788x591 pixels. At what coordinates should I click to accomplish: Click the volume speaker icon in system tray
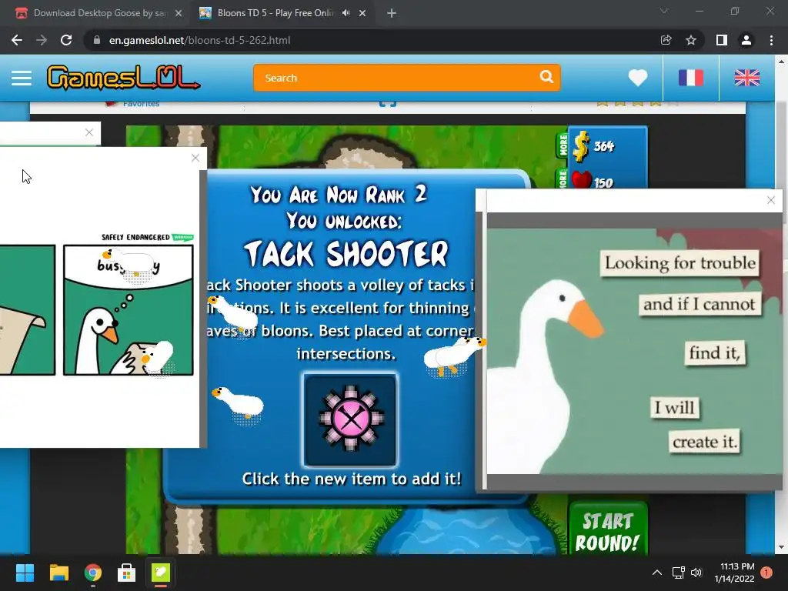[x=696, y=573]
